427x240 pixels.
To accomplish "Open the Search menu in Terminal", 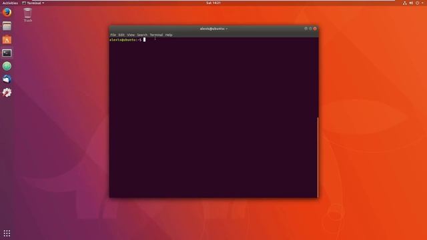I will pyautogui.click(x=142, y=35).
